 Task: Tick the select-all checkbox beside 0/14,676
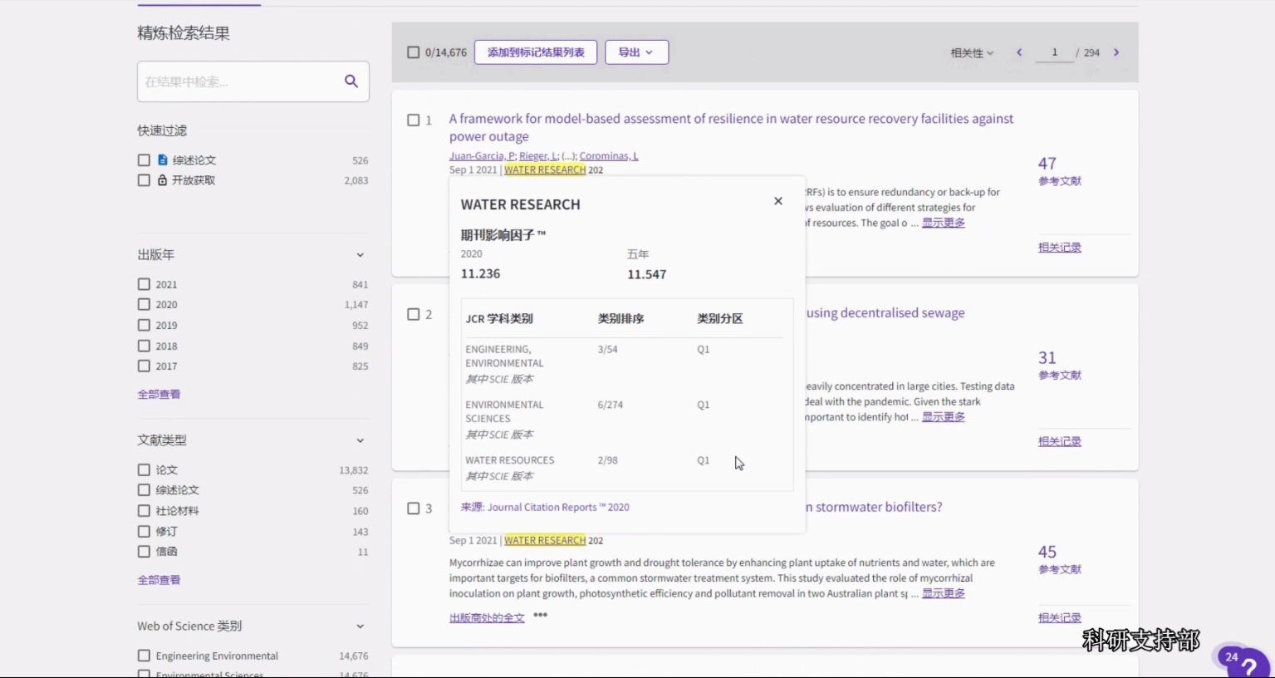point(414,52)
